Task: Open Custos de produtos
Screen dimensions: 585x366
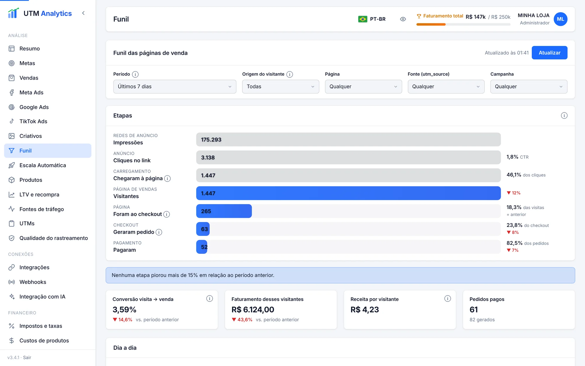Action: tap(48, 341)
